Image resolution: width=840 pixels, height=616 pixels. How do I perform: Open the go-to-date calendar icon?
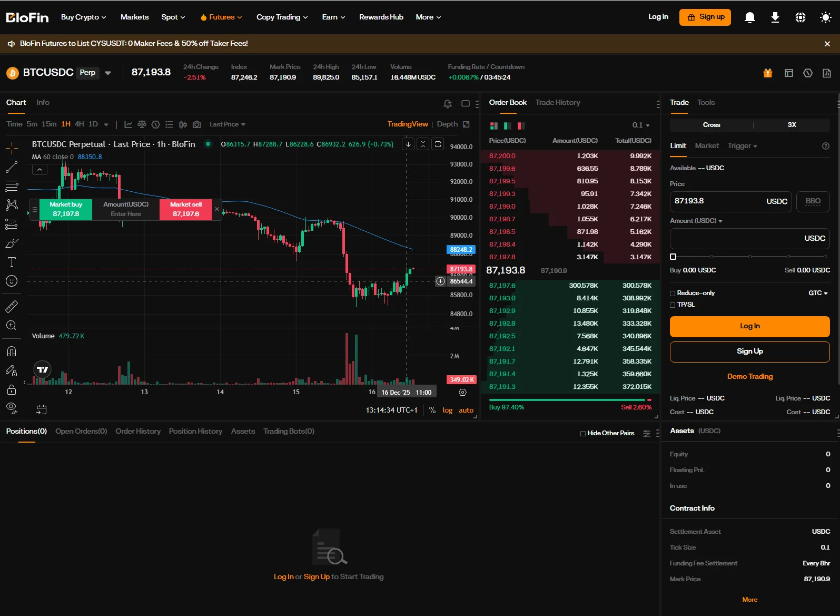coord(42,409)
